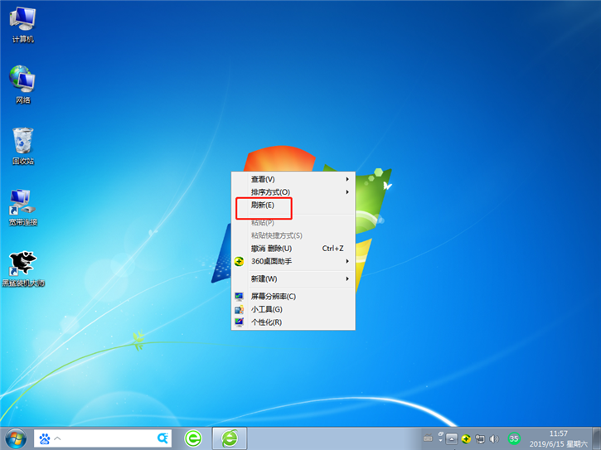Open 个性化(R) from the context menu
601x450 pixels.
click(267, 322)
